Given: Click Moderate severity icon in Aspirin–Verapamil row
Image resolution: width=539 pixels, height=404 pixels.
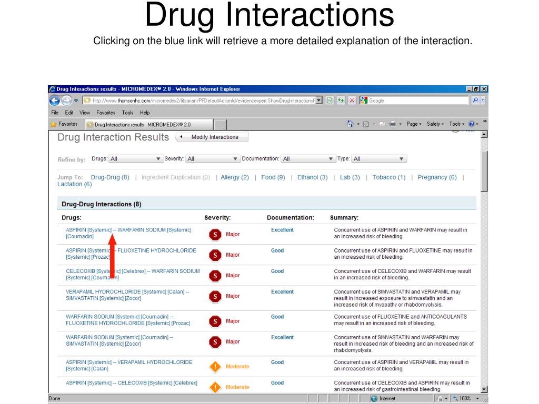Looking at the screenshot, I should 215,367.
